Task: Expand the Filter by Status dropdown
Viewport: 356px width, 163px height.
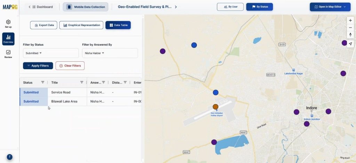Action: pyautogui.click(x=51, y=53)
